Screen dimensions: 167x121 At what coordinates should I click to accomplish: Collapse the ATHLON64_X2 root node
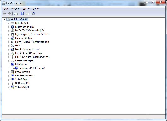coord(5,19)
